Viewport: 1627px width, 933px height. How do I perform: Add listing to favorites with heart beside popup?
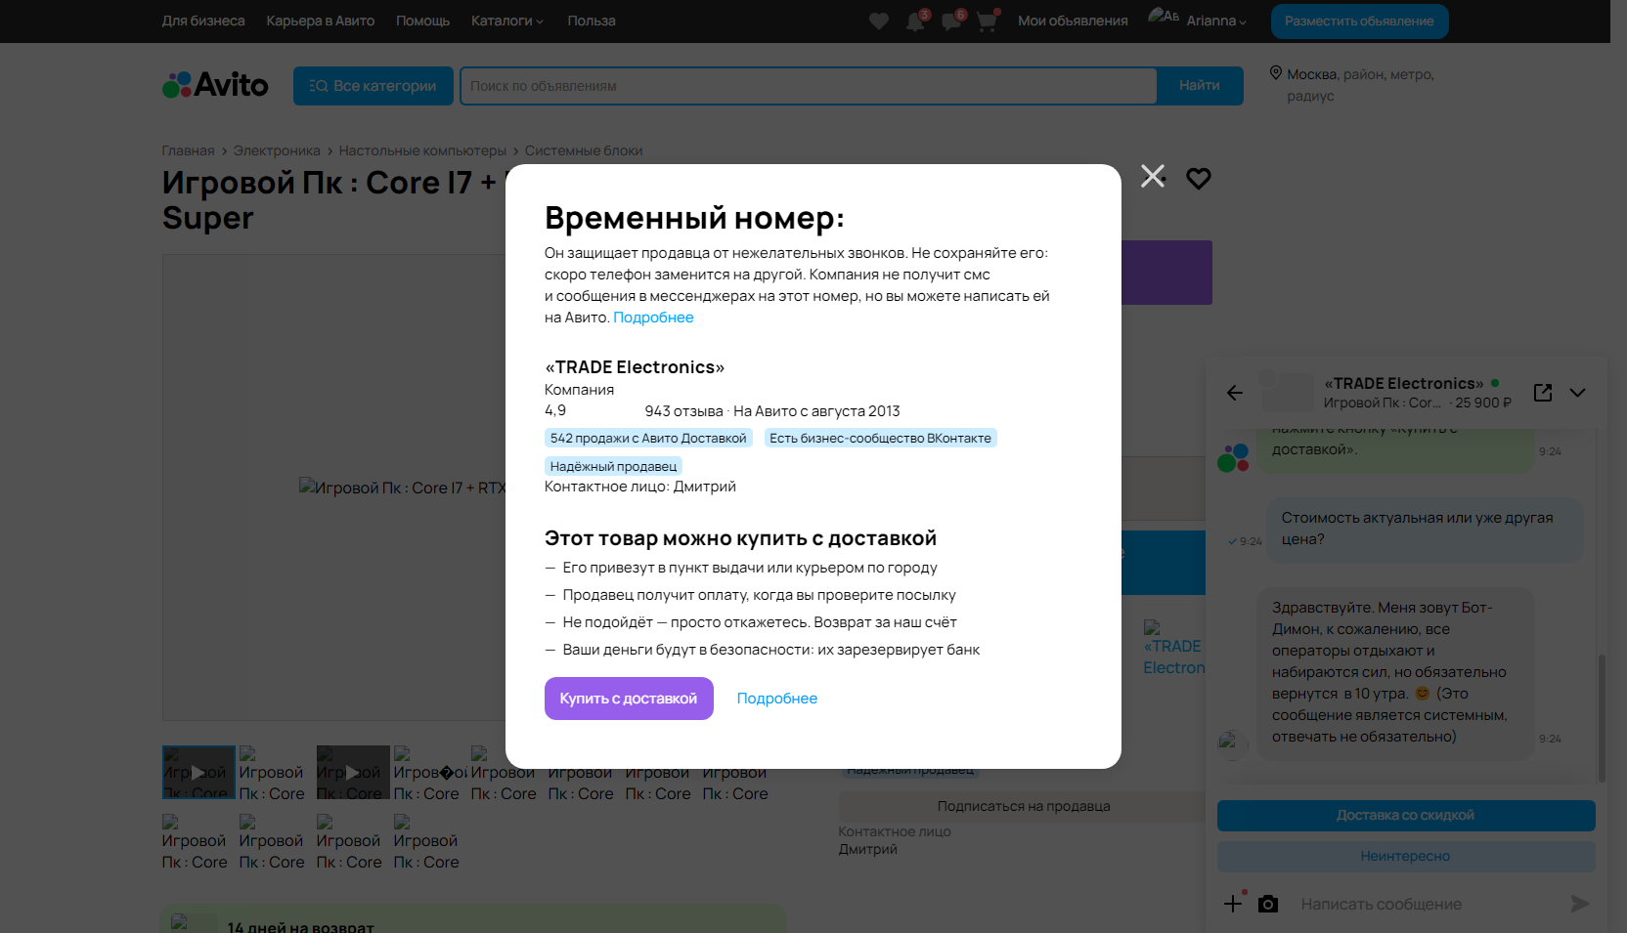point(1199,178)
